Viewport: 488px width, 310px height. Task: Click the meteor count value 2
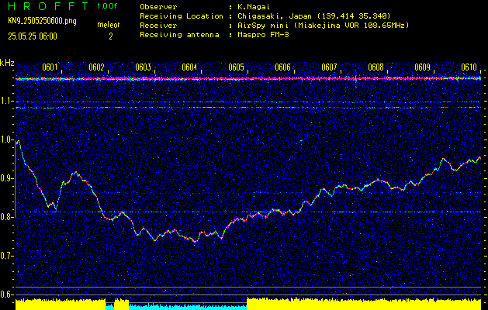[x=110, y=36]
